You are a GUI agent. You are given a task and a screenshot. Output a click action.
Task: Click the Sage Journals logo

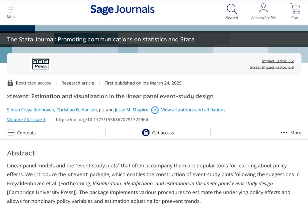click(122, 10)
